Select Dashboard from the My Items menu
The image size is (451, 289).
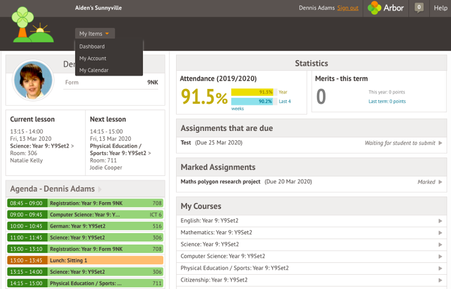tap(92, 47)
